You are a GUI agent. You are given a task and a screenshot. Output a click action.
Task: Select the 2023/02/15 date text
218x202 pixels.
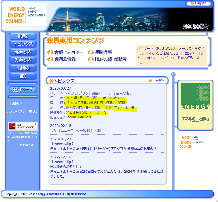point(60,126)
